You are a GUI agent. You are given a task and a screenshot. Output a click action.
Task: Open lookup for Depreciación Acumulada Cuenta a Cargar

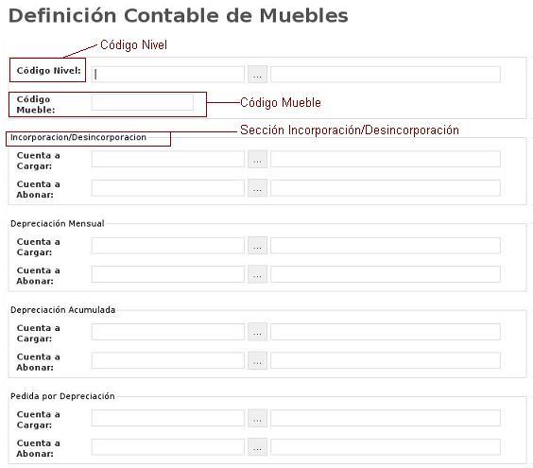[x=257, y=332]
